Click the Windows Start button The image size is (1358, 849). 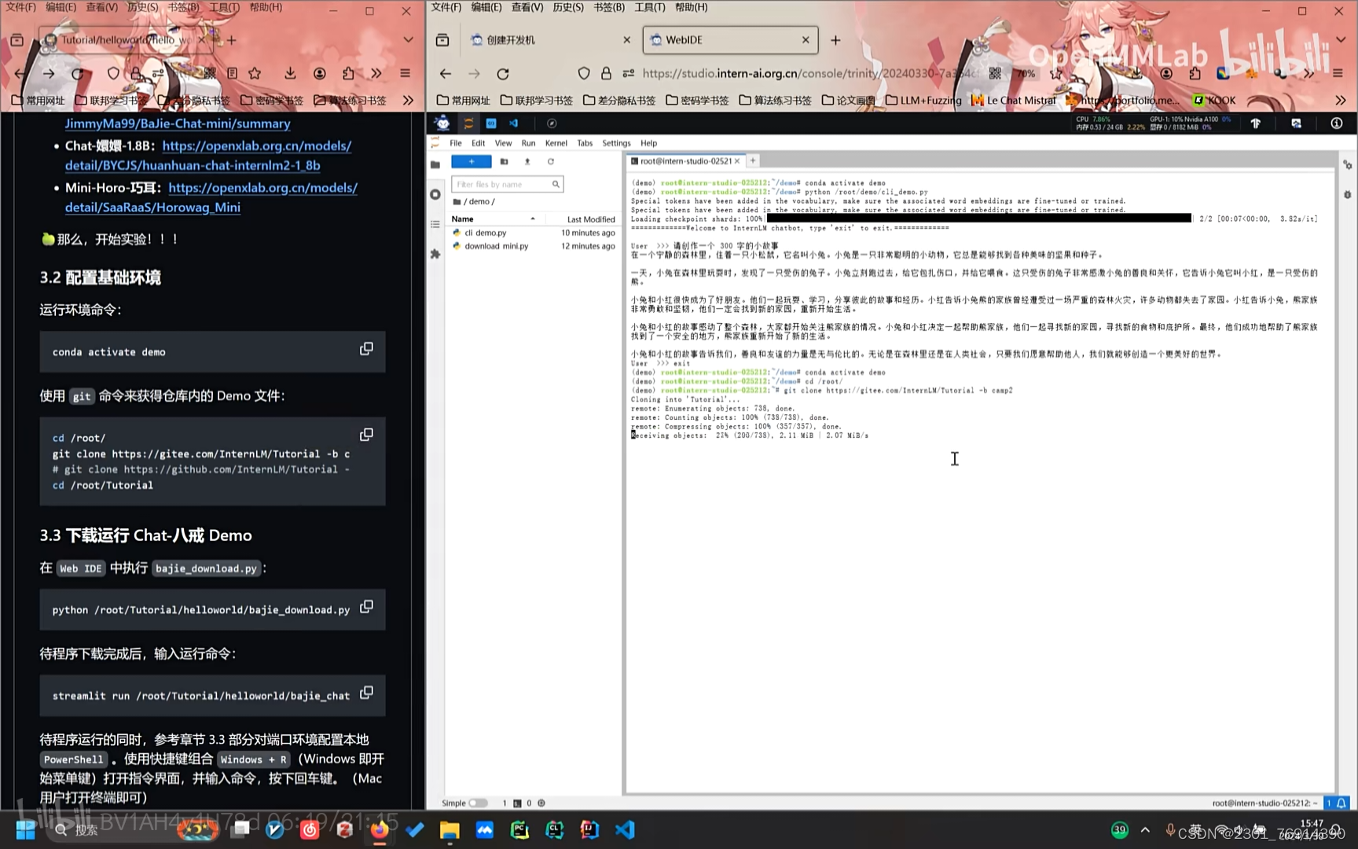(x=25, y=829)
